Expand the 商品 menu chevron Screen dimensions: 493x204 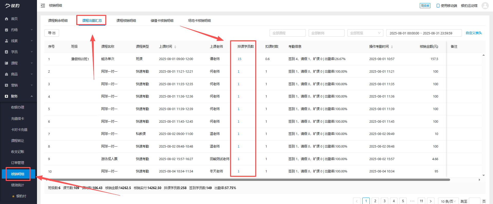pos(32,74)
